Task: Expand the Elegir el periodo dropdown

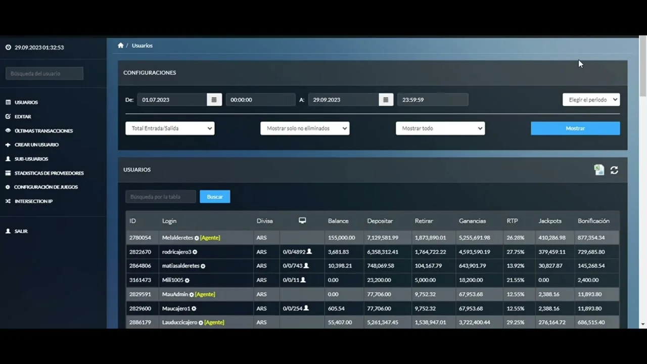Action: pos(591,100)
